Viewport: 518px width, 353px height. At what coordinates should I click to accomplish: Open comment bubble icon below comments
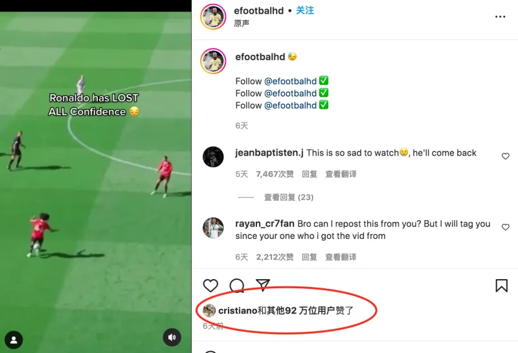pos(237,286)
